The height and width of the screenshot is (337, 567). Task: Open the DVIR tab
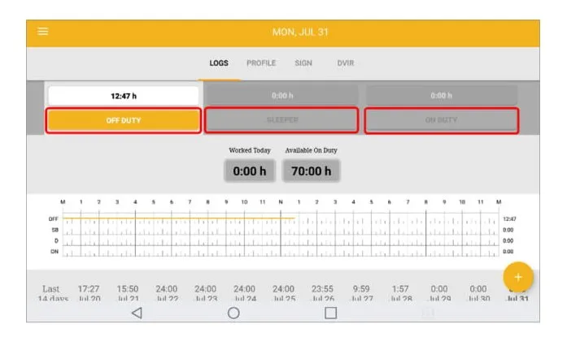click(346, 63)
